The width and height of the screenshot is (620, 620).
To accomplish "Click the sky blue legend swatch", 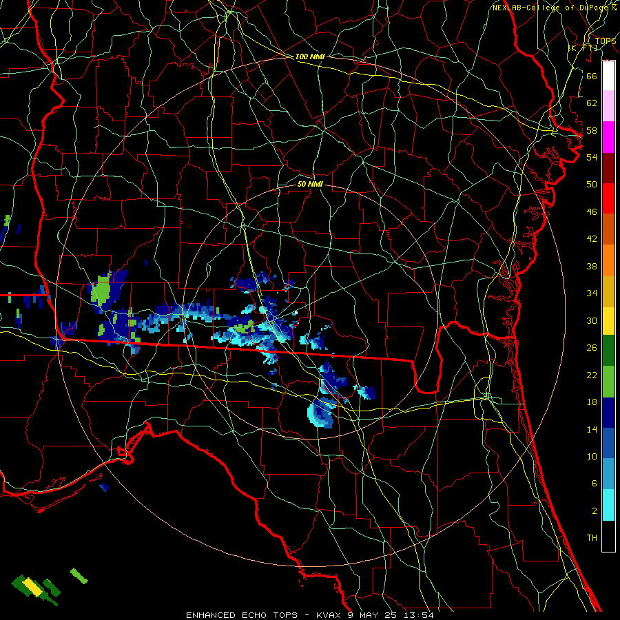I will pos(608,474).
